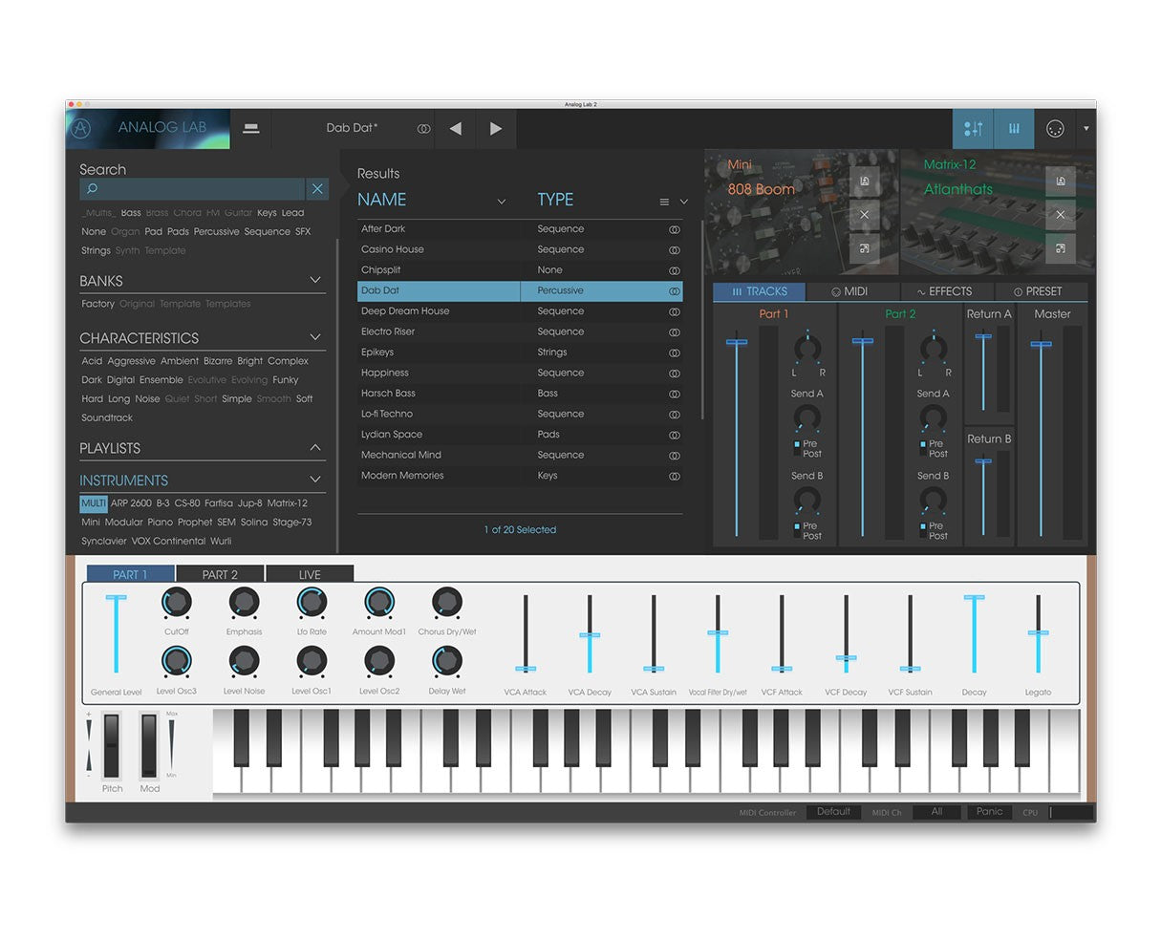Open dropdown arrow beside MIDI icon
Image resolution: width=1161 pixels, height=940 pixels.
tap(1086, 128)
